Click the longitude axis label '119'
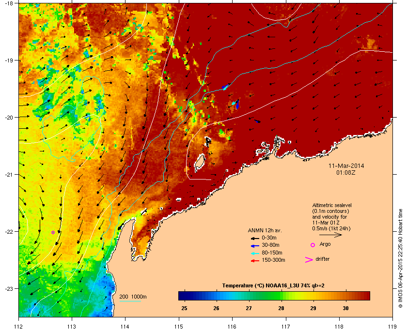Image resolution: width=407 pixels, height=329 pixels. tap(392, 327)
